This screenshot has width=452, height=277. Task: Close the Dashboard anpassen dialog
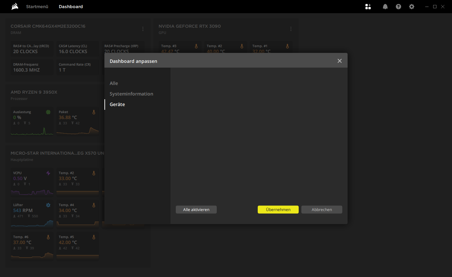(340, 61)
